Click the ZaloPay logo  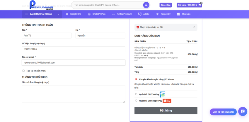[x=163, y=94]
